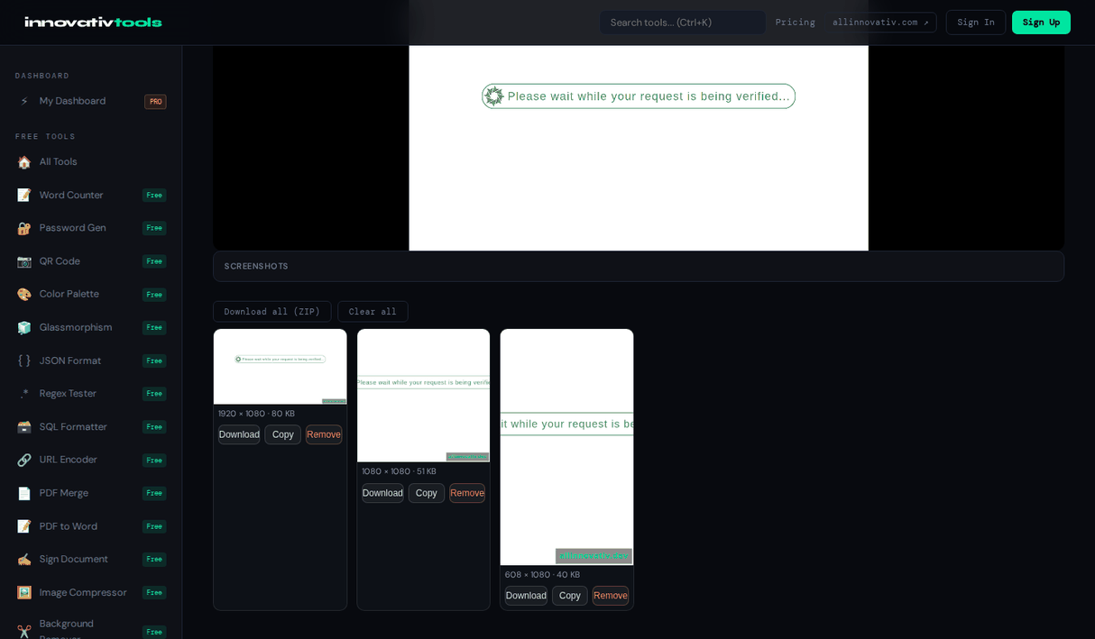This screenshot has width=1095, height=639.
Task: Open My Dashboard in sidebar
Action: pos(91,101)
